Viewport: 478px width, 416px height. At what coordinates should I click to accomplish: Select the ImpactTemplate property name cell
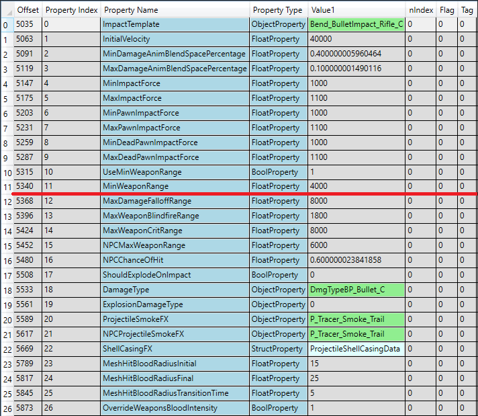(175, 24)
